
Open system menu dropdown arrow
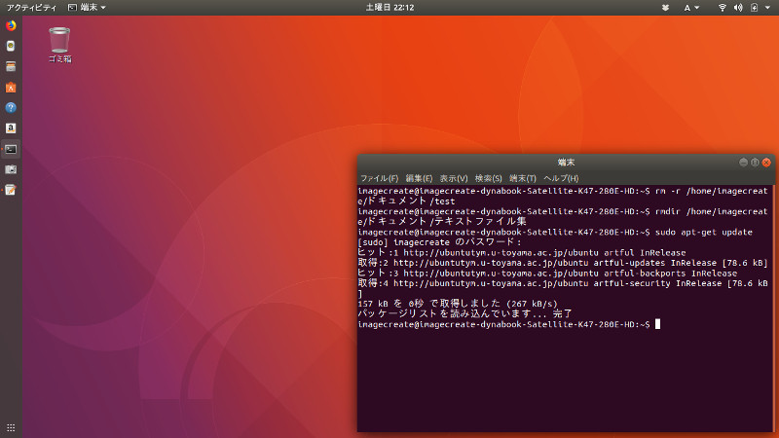(x=767, y=8)
